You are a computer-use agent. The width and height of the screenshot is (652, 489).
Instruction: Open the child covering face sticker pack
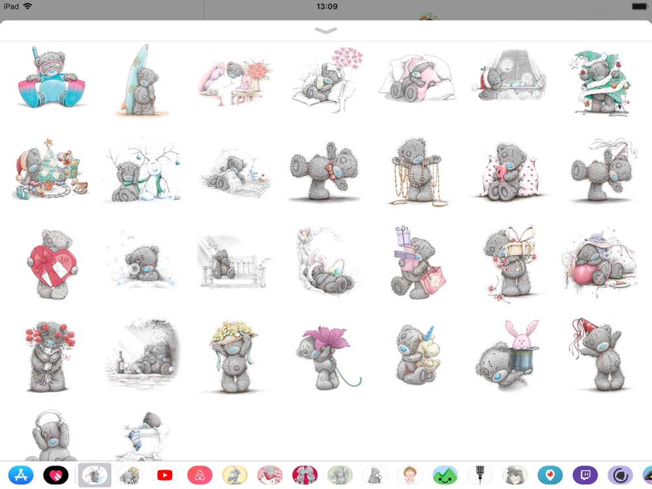coord(410,475)
